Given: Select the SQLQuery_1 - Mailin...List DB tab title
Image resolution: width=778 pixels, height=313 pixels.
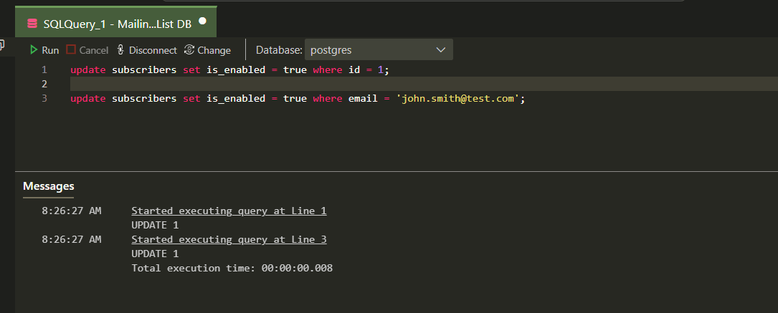Looking at the screenshot, I should tap(117, 24).
